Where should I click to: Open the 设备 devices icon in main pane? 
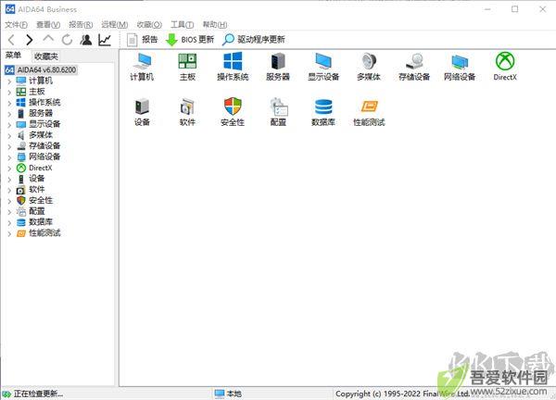142,112
